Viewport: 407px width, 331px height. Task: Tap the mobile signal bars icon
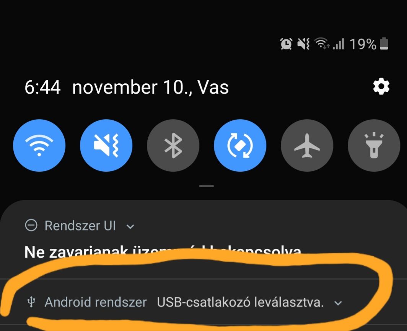339,44
